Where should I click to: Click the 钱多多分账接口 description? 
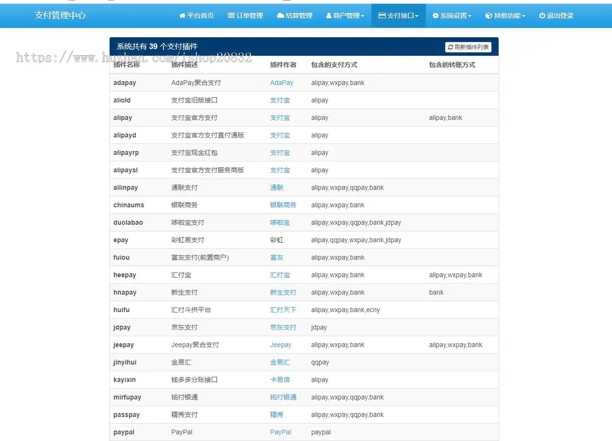click(194, 379)
